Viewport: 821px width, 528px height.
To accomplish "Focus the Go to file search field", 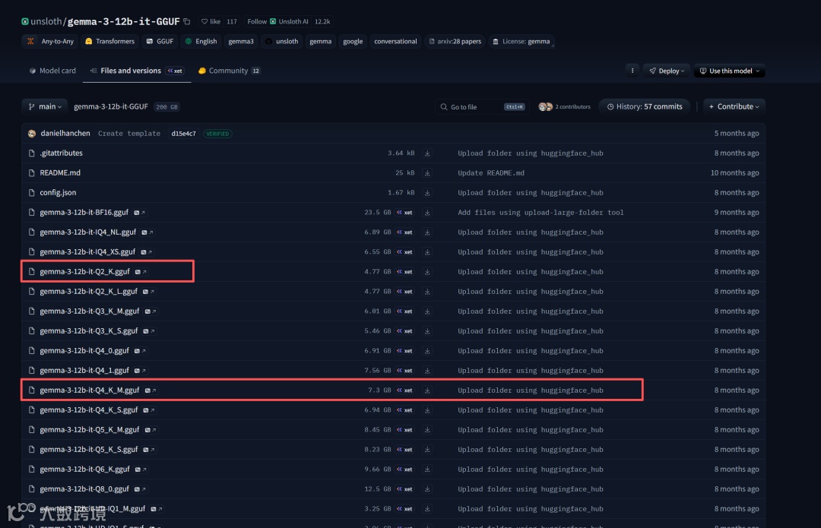I will [482, 107].
